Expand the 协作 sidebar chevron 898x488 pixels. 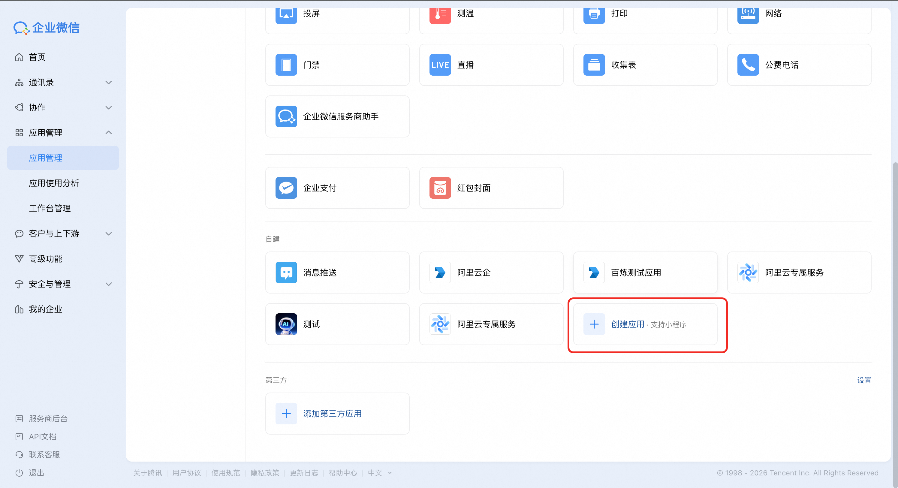tap(108, 108)
